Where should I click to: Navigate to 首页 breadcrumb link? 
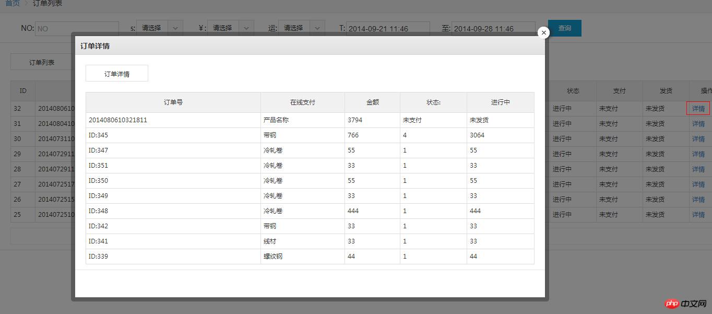click(11, 3)
